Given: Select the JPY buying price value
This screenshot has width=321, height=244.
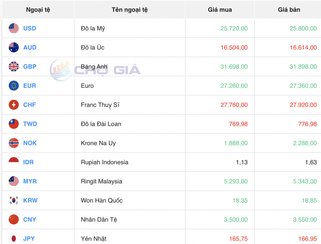Looking at the screenshot, I should click(238, 238).
